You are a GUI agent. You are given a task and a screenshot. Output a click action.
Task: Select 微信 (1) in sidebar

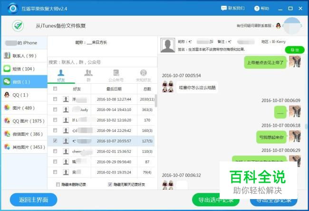click(24, 82)
